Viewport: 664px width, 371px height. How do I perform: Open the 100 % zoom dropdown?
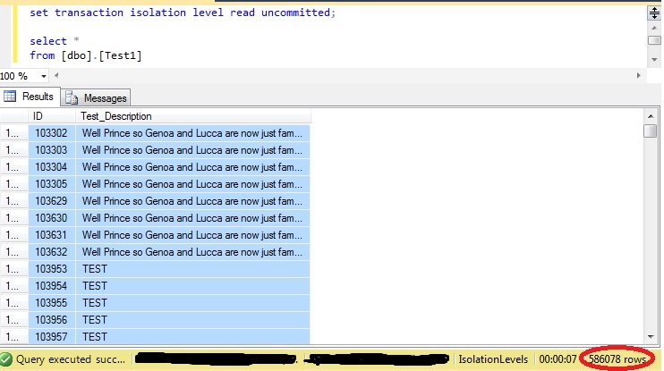pos(44,76)
